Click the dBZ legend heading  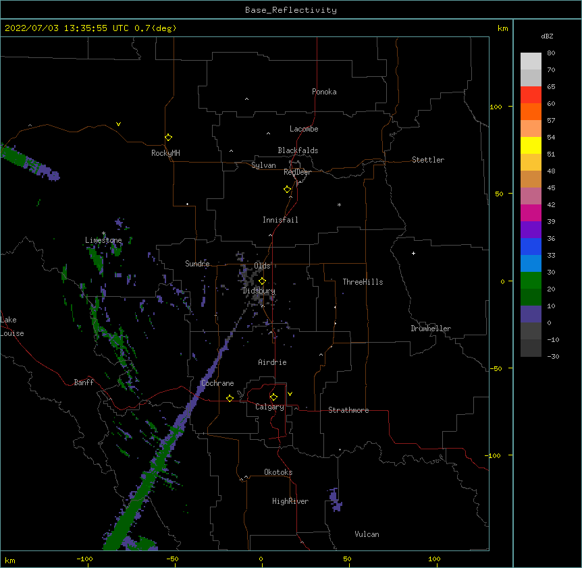(547, 36)
